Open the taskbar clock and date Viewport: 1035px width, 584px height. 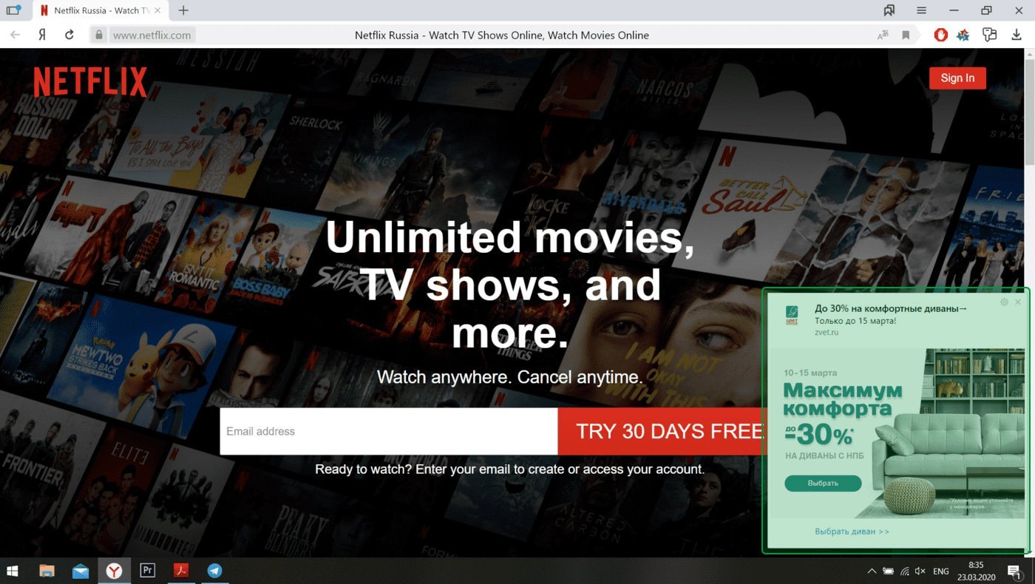[x=976, y=571]
